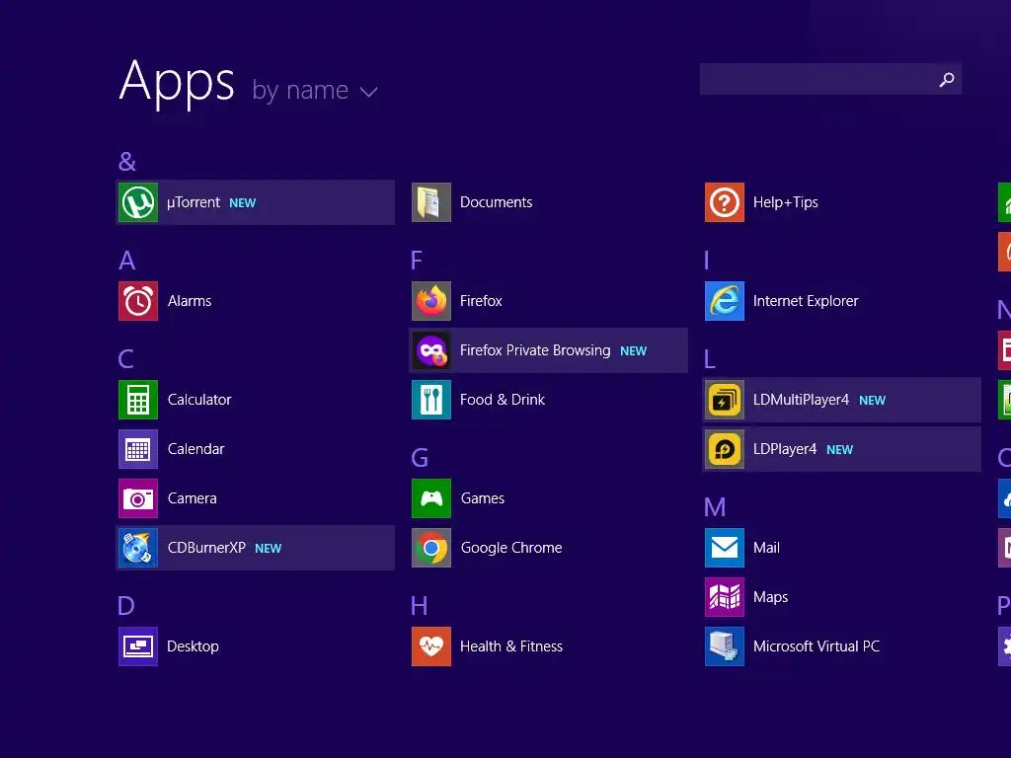Viewport: 1011px width, 758px height.
Task: Click the 'Maps' label text
Action: 770,597
